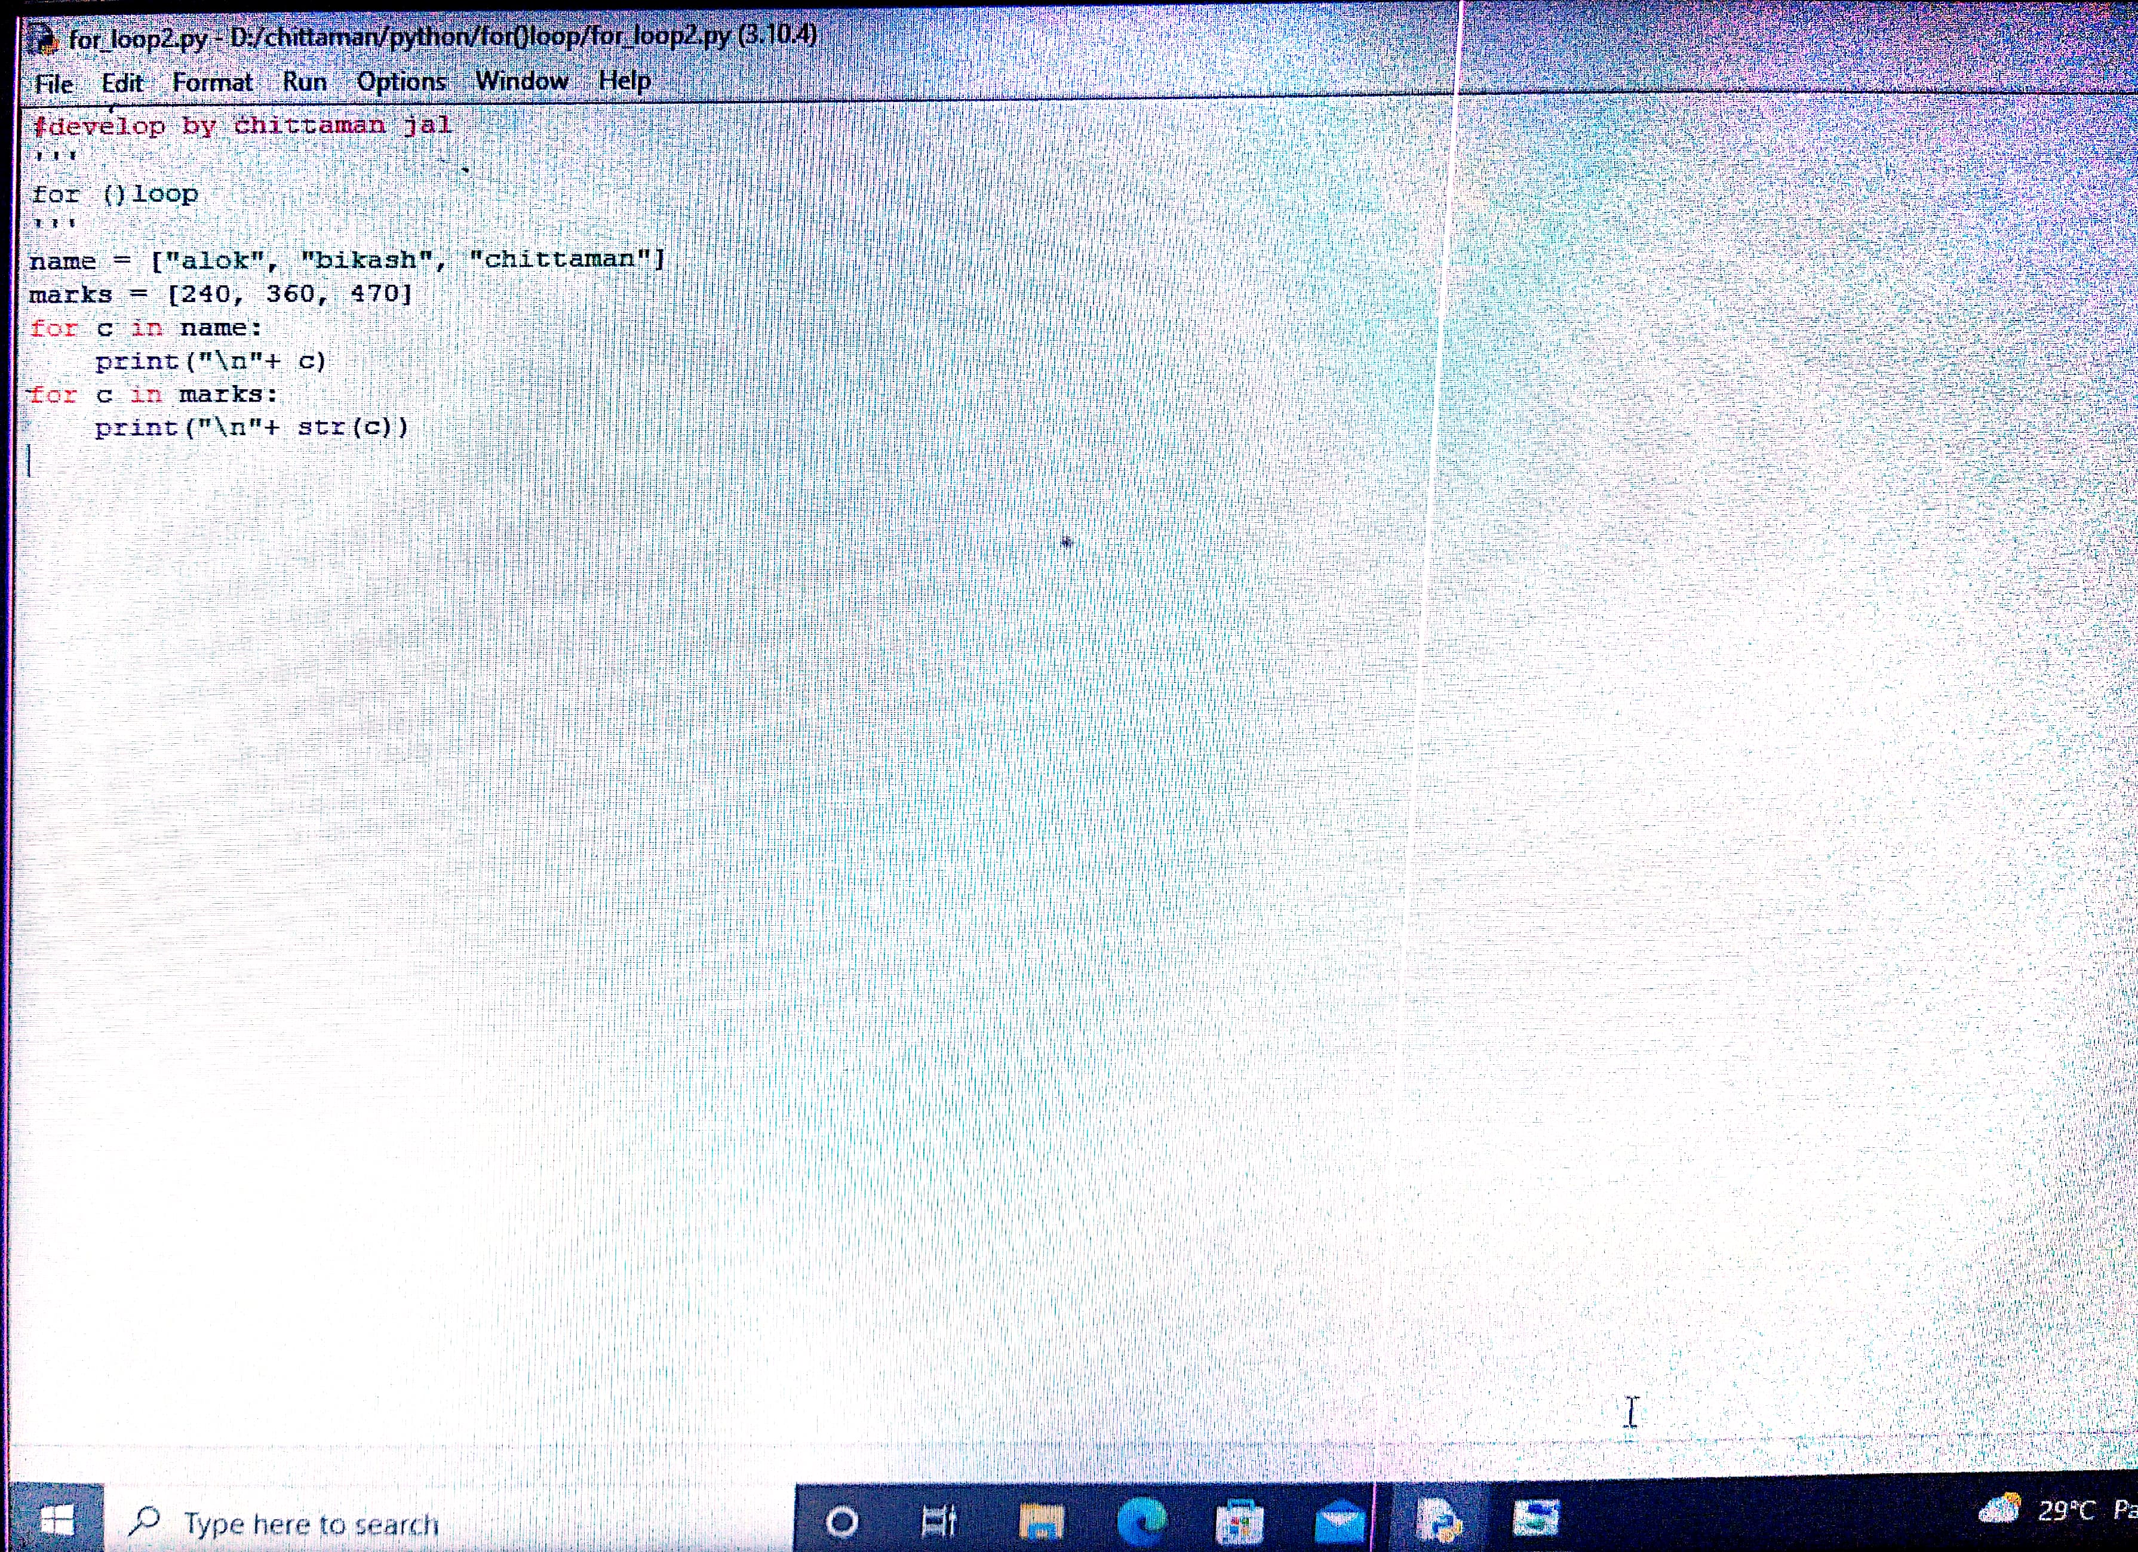Click the Cortana circle icon
This screenshot has height=1552, width=2138.
coord(842,1521)
